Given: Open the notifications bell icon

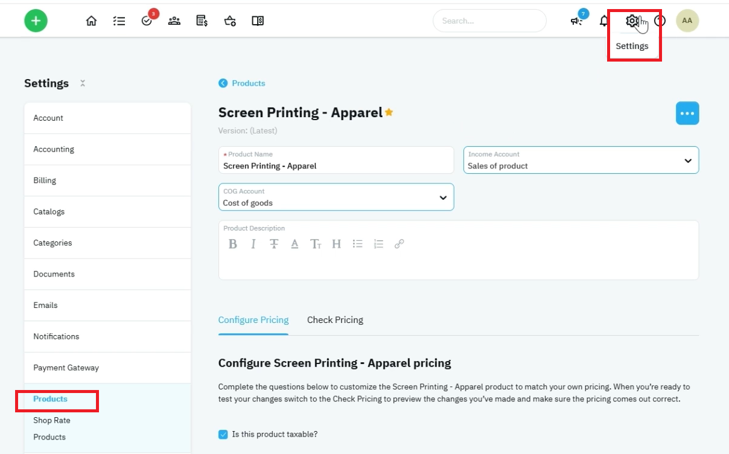Looking at the screenshot, I should point(603,21).
